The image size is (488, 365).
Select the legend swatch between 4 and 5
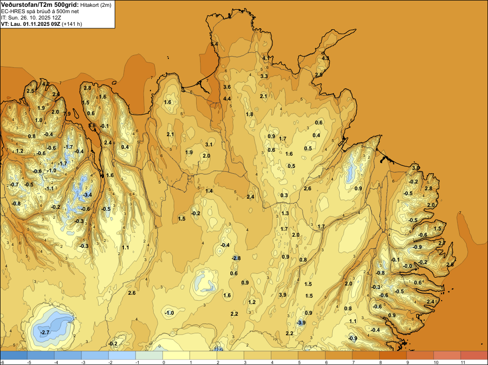point(285,355)
